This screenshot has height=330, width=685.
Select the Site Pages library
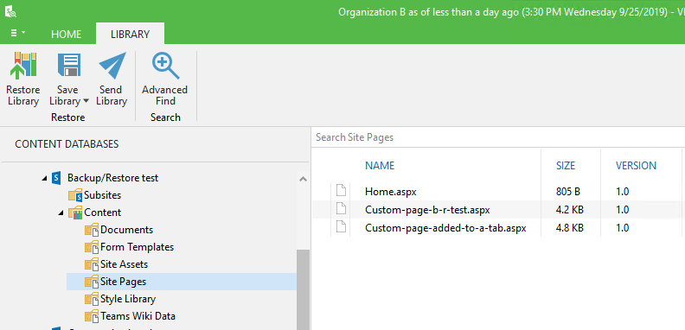click(x=123, y=282)
